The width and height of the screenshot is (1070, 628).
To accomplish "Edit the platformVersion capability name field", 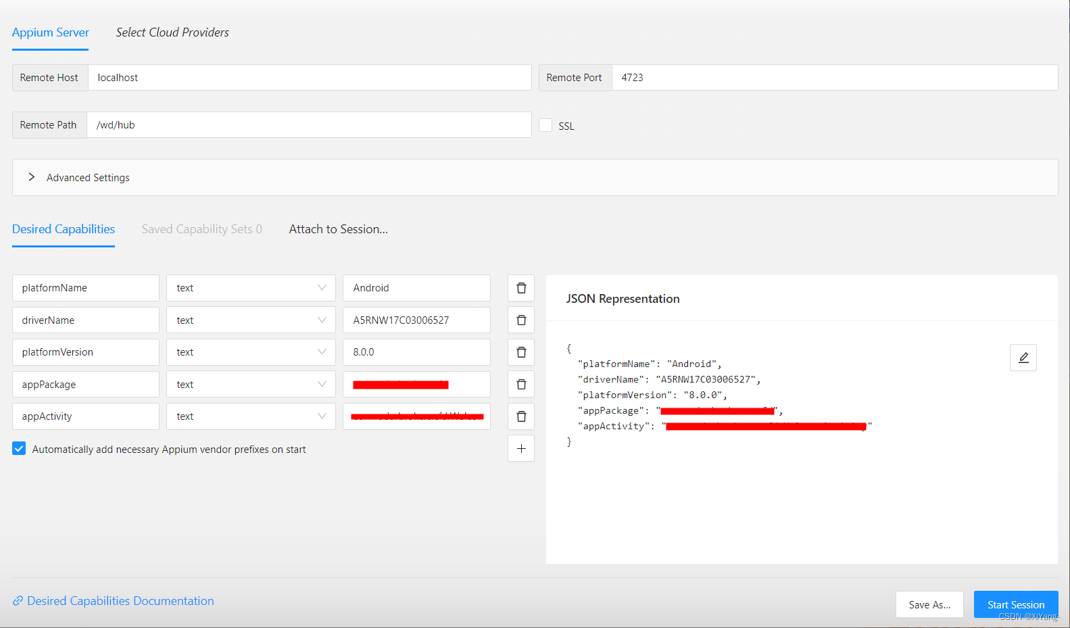I will tap(86, 352).
